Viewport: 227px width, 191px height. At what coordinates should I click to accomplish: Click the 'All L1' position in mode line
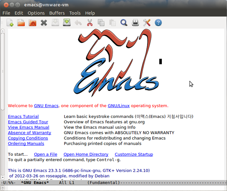[67, 183]
